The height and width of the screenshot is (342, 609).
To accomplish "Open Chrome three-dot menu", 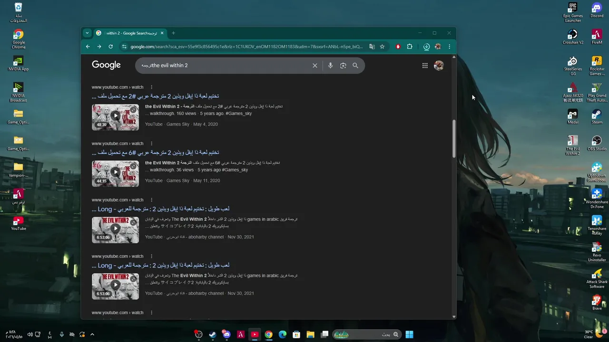I will pyautogui.click(x=449, y=47).
